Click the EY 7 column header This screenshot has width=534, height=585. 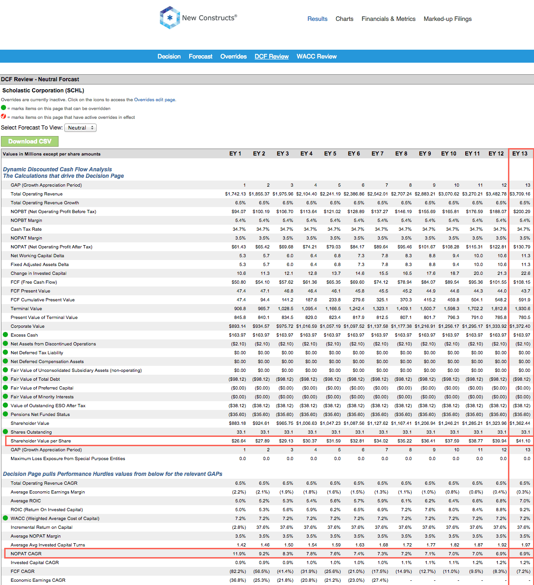click(x=377, y=153)
